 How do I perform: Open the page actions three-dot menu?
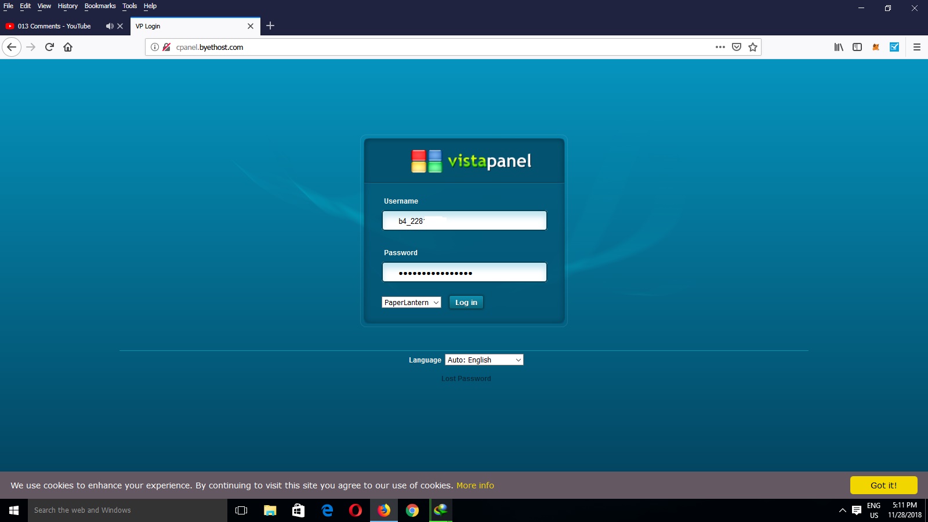[x=720, y=47]
